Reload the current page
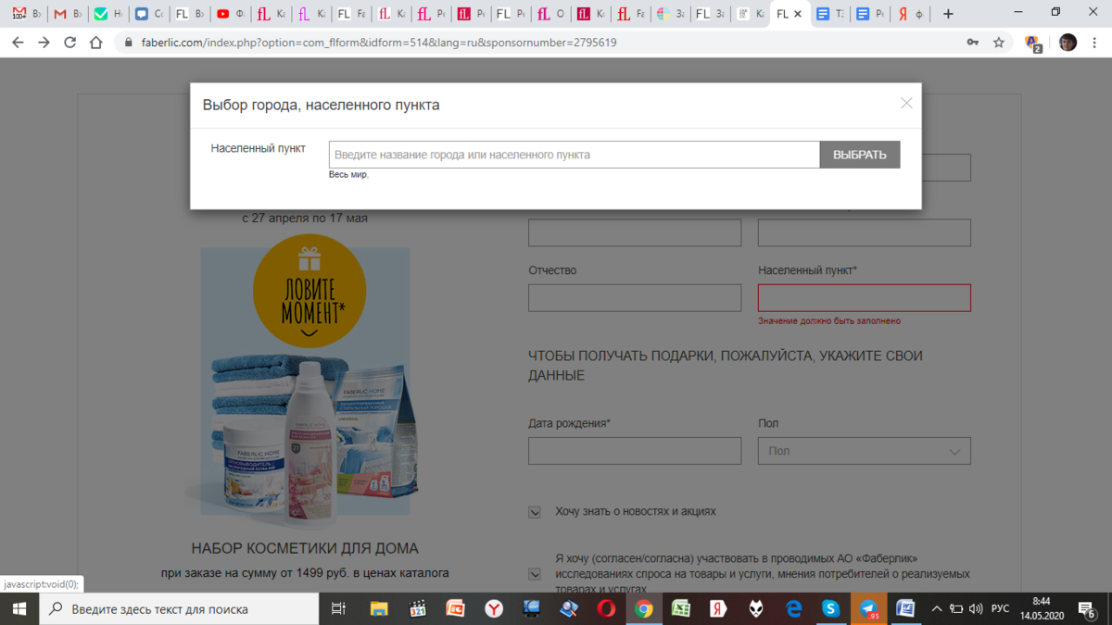 pyautogui.click(x=69, y=43)
